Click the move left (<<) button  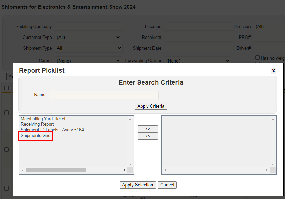click(148, 136)
